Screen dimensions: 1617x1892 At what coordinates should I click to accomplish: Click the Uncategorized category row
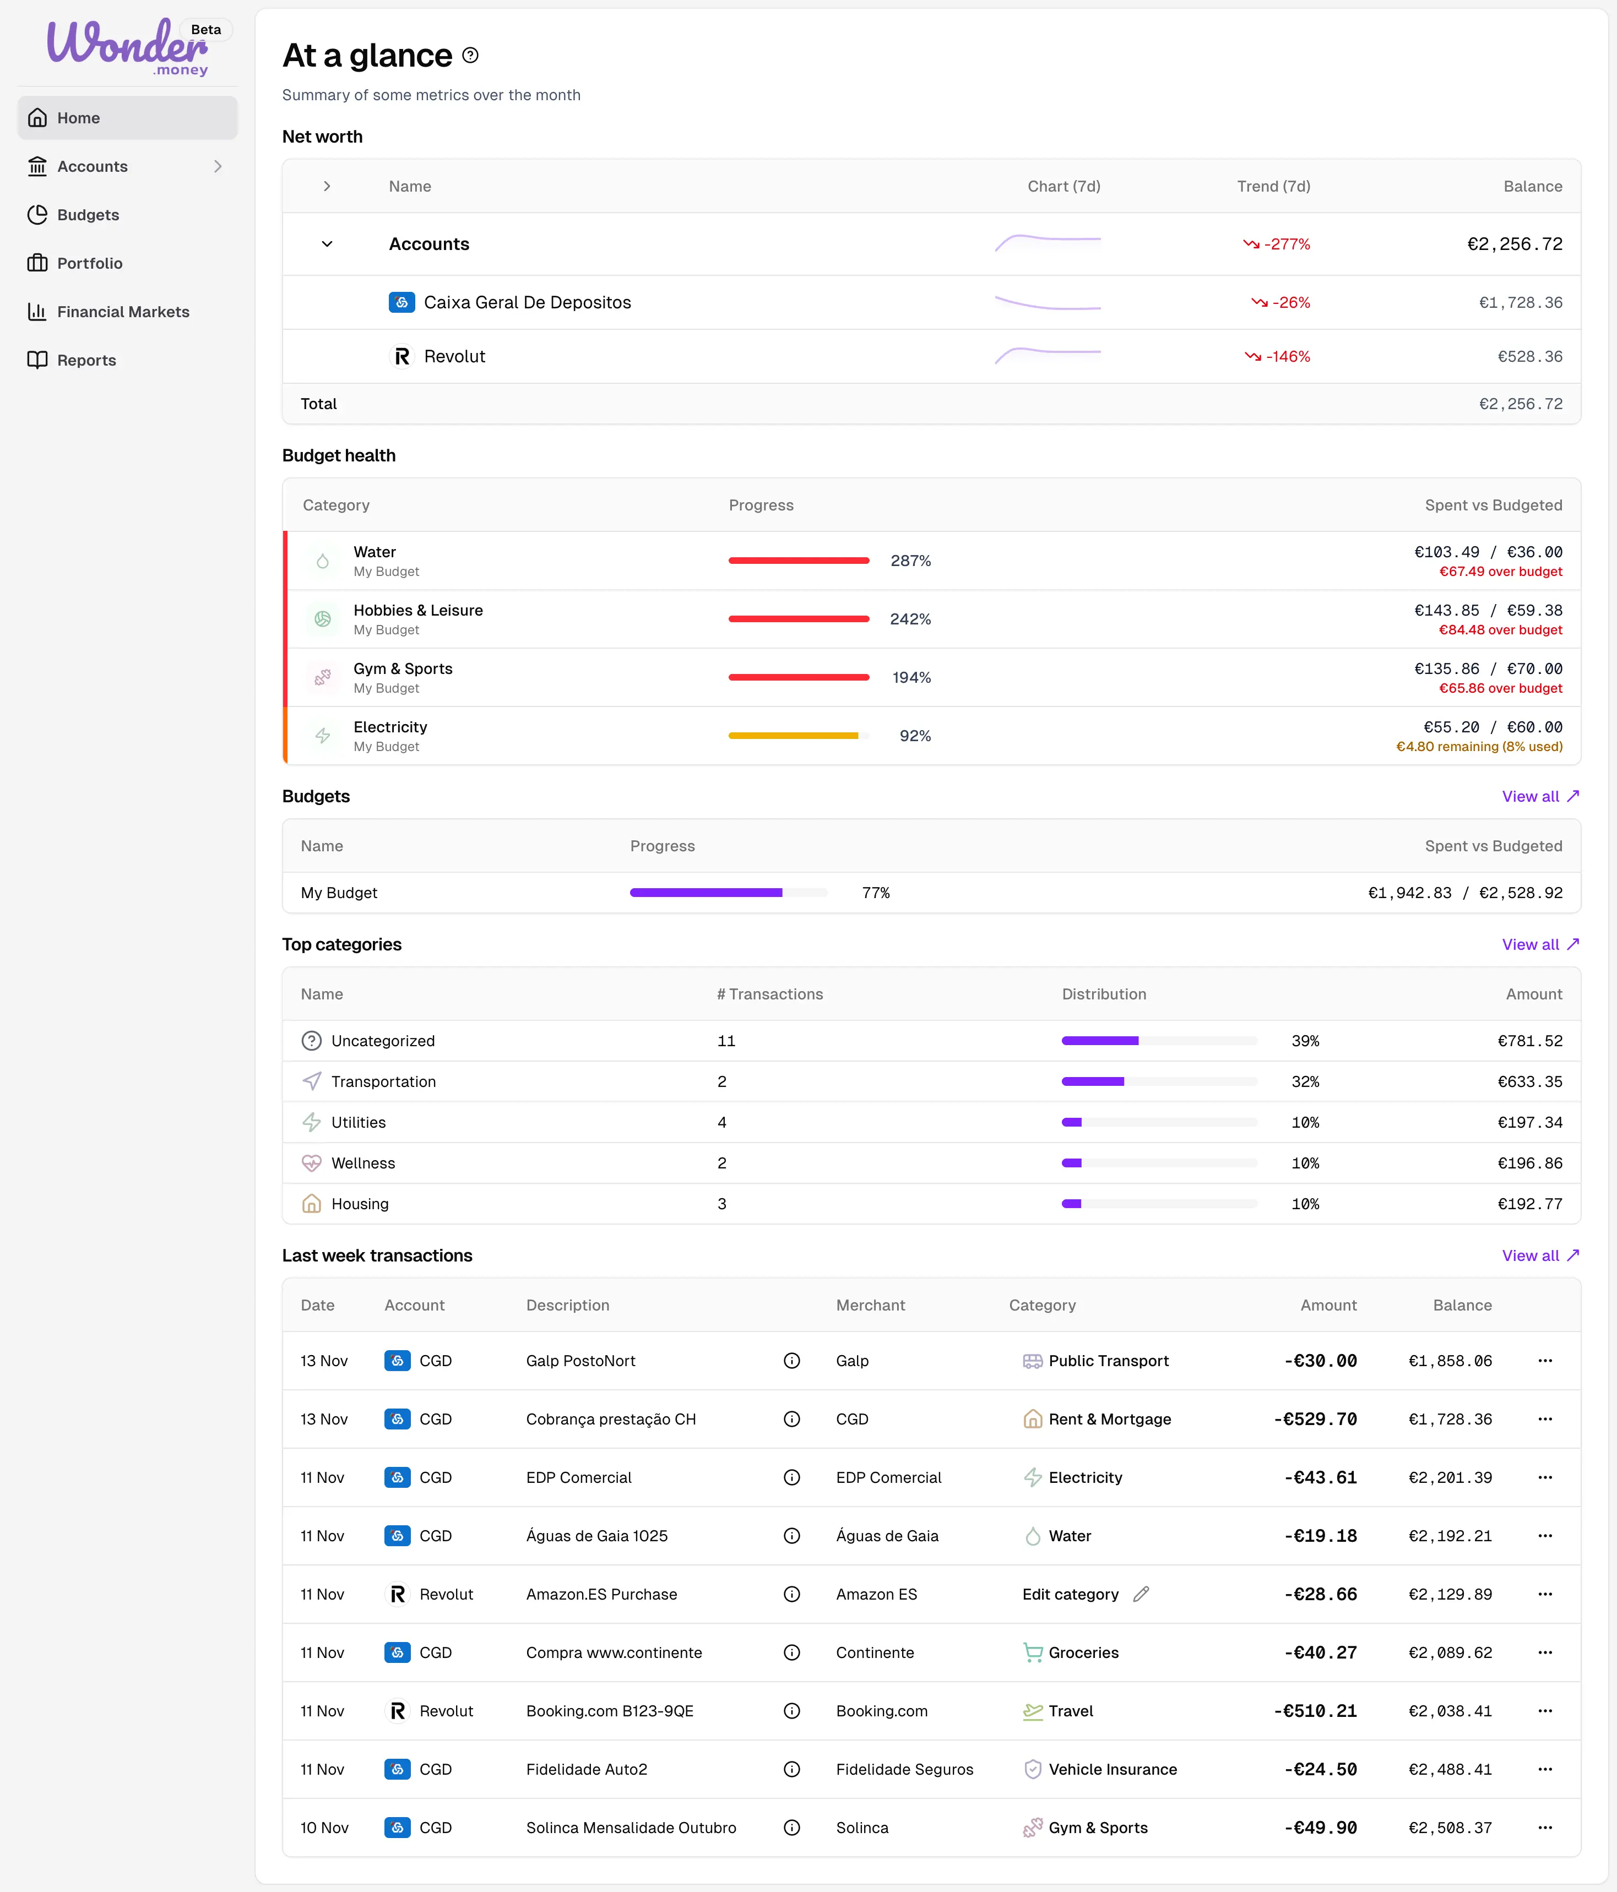pyautogui.click(x=383, y=1041)
